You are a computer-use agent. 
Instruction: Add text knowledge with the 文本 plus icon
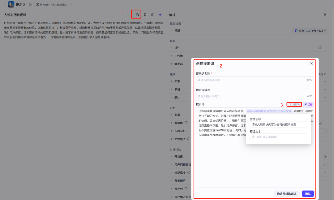325,81
